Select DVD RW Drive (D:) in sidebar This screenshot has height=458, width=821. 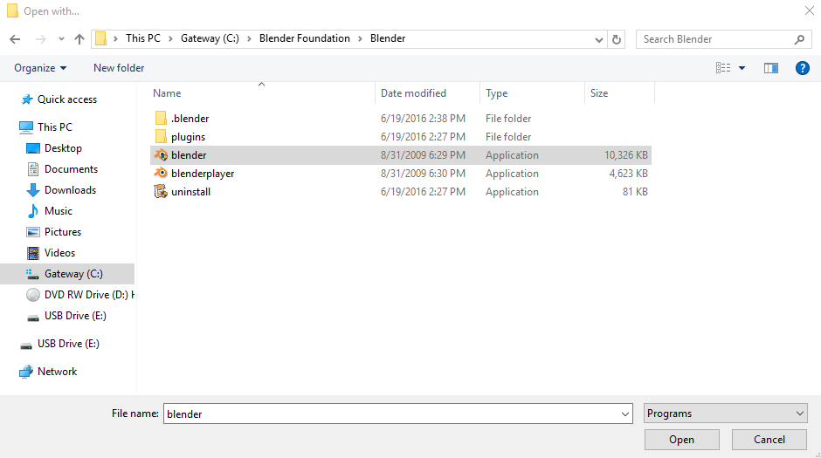click(x=89, y=294)
